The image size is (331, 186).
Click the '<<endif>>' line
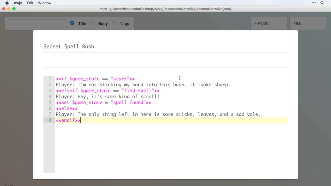68,120
